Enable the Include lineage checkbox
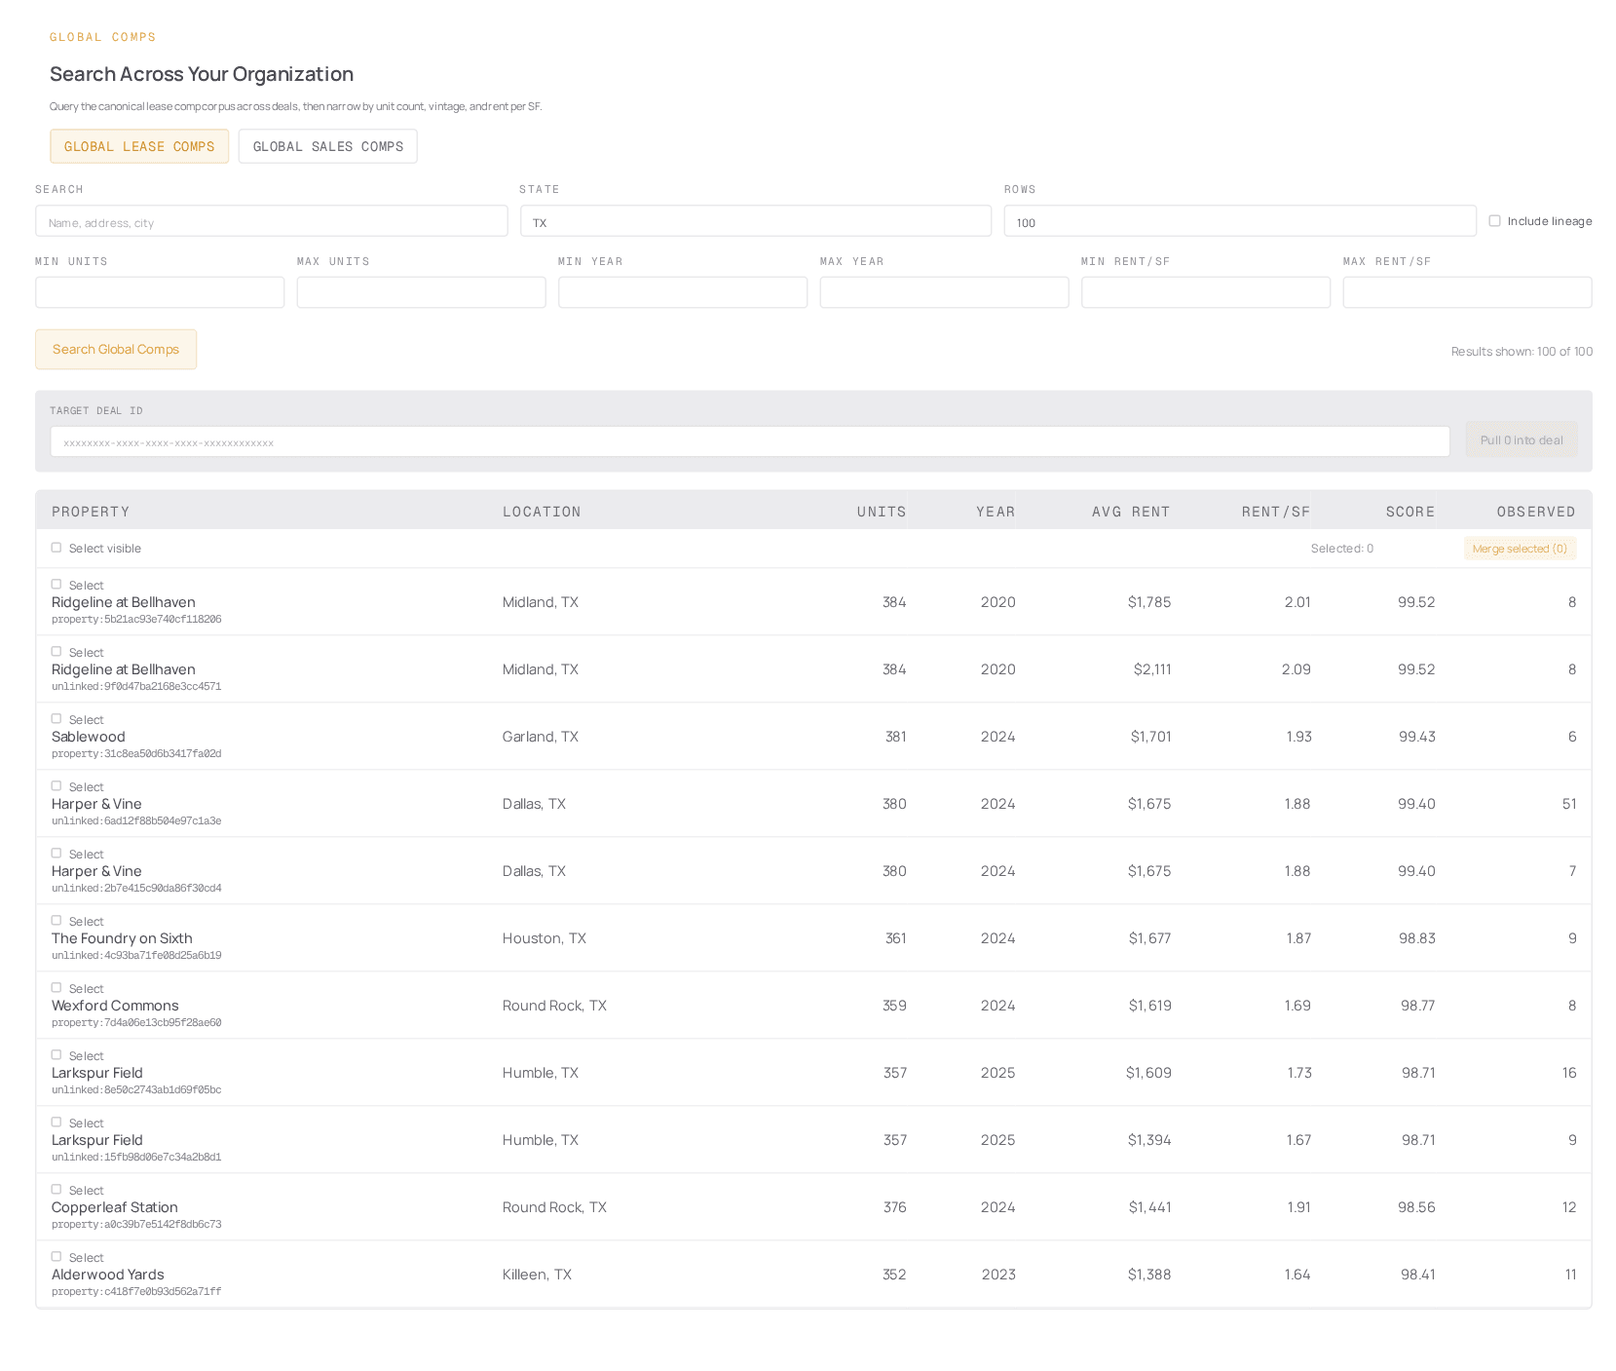Screen dimensions: 1616x1371 [x=1494, y=221]
